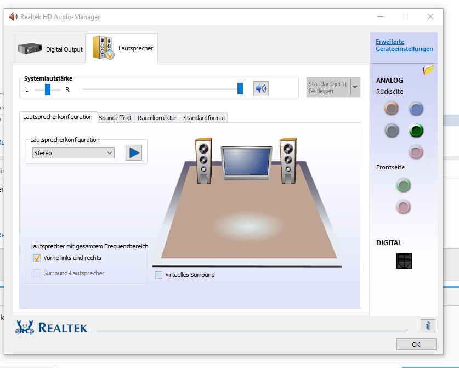Open Erweiterte Geräteeinstellungen link
The height and width of the screenshot is (368, 459).
pos(404,46)
